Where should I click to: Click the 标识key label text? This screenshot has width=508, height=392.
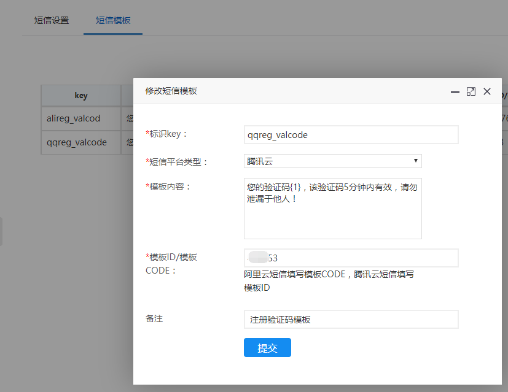[168, 134]
